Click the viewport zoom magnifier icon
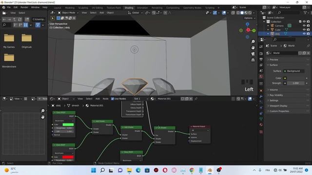 pyautogui.click(x=253, y=42)
